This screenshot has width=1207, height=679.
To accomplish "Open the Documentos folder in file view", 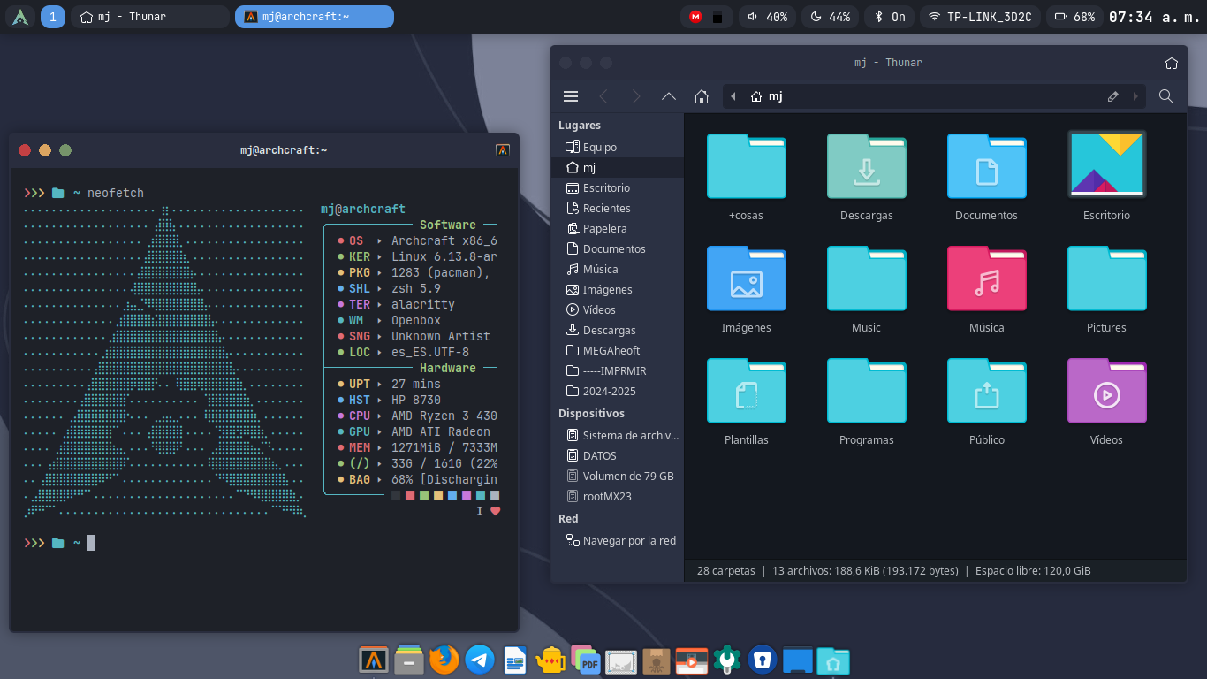I will click(986, 166).
